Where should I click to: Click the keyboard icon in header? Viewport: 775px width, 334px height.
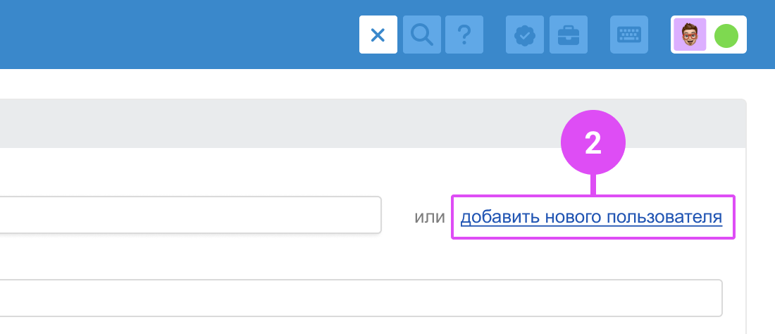click(x=628, y=35)
